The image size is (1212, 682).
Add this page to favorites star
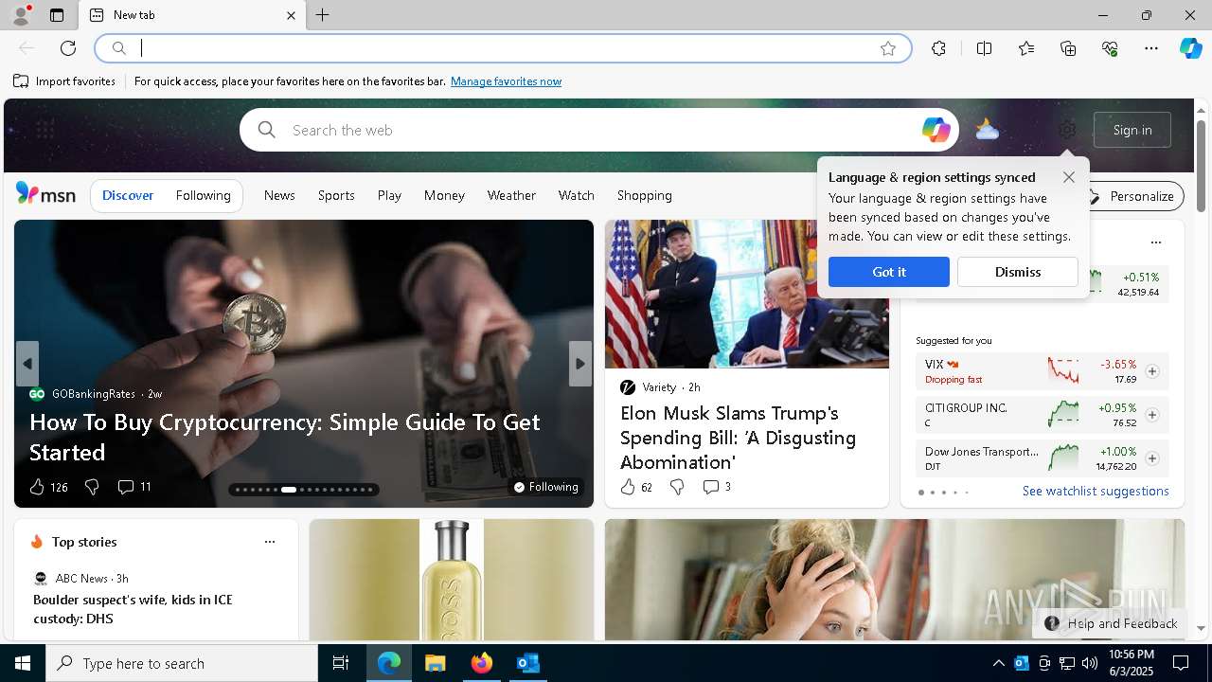(888, 48)
